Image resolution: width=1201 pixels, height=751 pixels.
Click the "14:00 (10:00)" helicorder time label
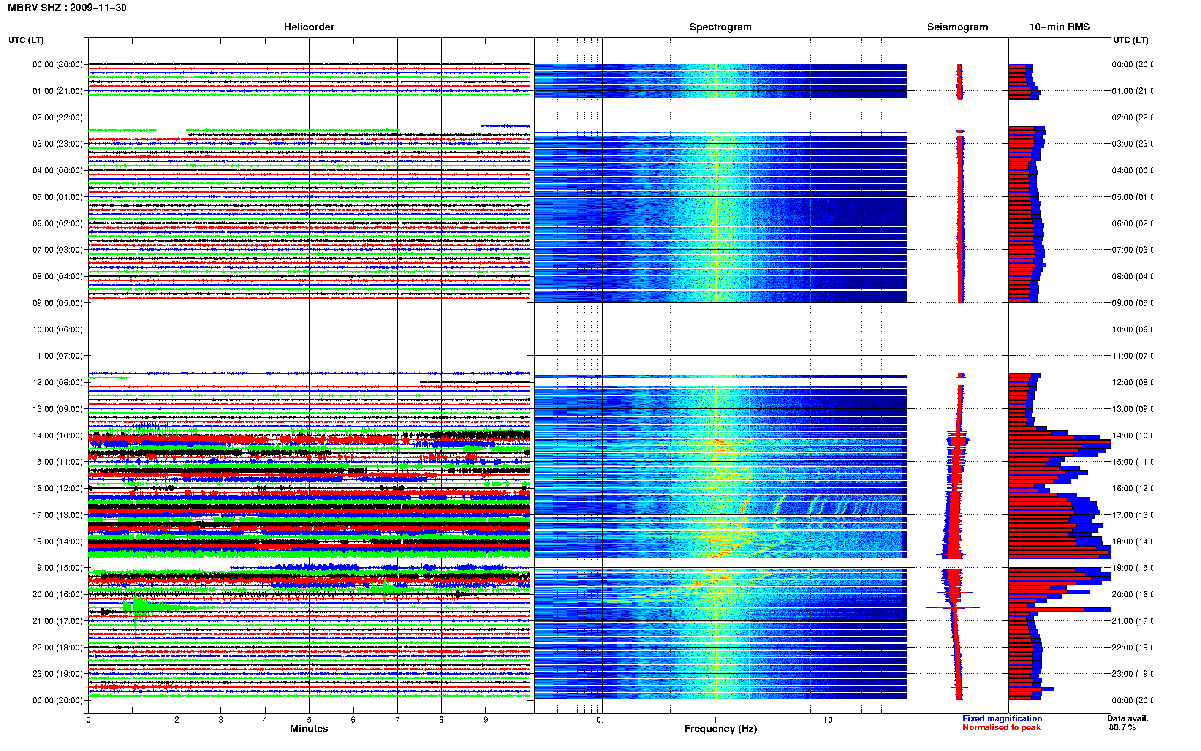tap(57, 435)
